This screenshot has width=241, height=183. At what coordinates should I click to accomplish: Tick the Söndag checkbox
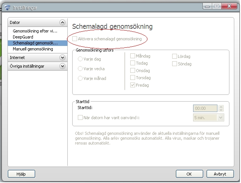click(x=174, y=63)
